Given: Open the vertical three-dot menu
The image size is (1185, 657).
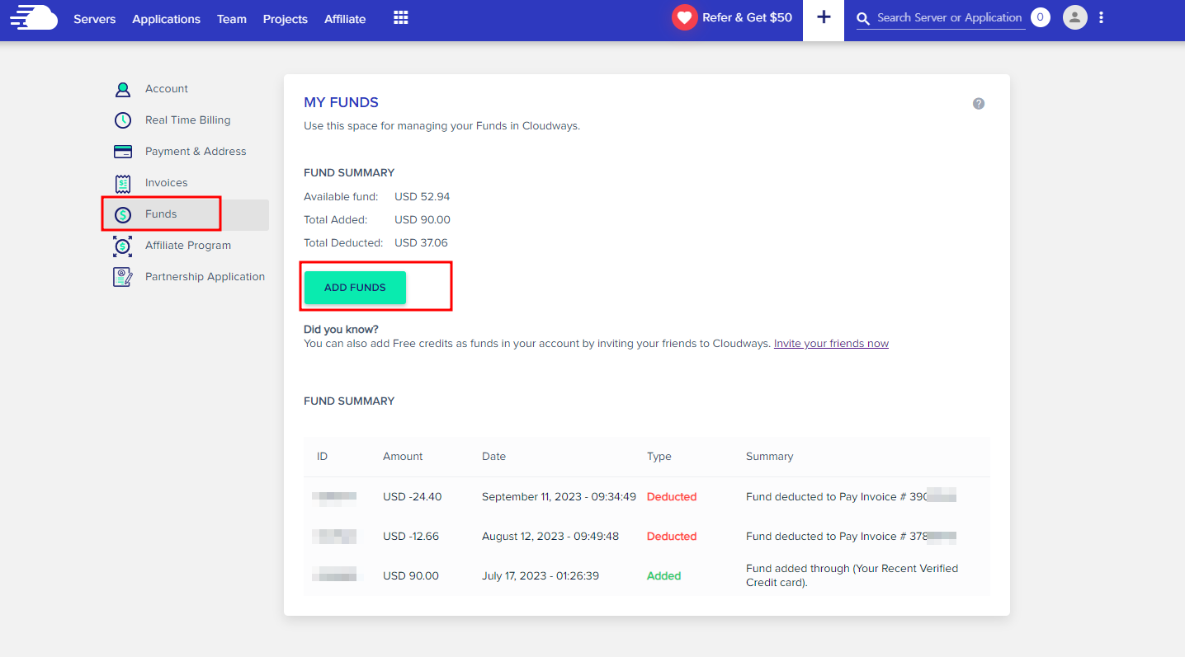Looking at the screenshot, I should click(1102, 17).
